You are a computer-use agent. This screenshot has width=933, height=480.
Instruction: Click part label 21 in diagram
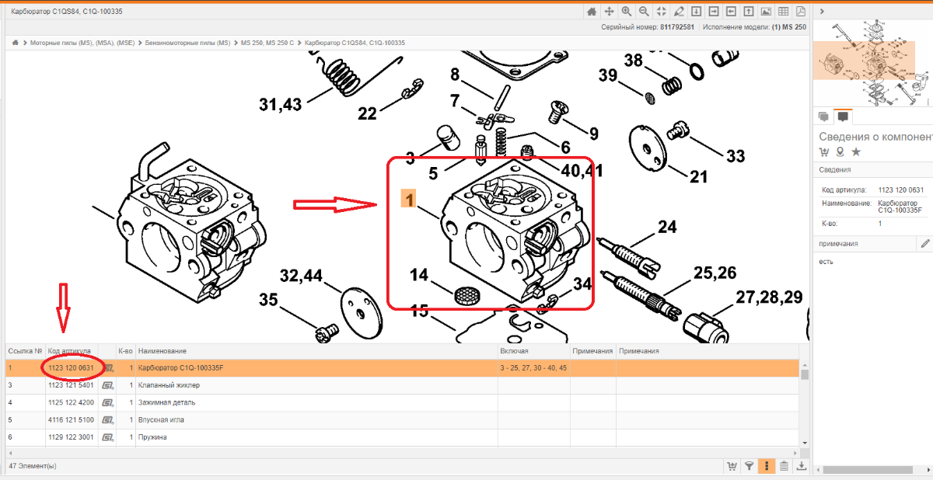coord(698,176)
